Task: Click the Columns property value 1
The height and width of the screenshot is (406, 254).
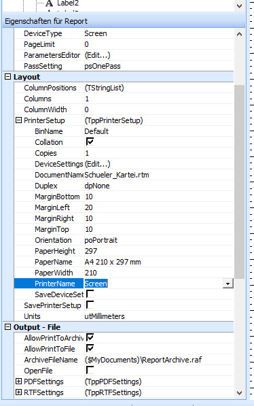Action: 87,99
